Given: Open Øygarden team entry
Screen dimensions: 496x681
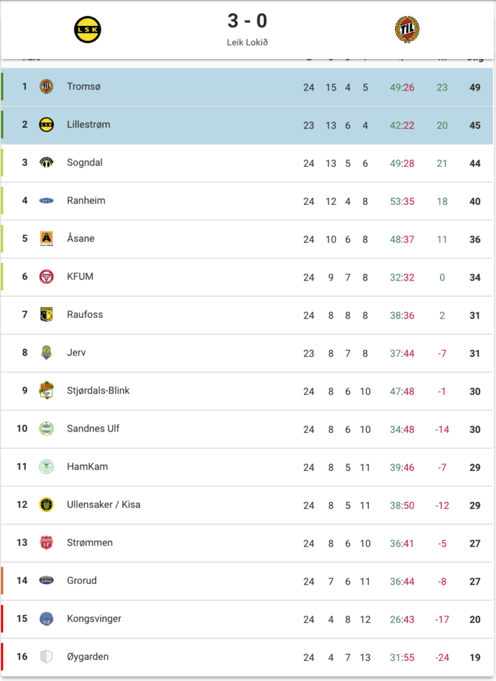Looking at the screenshot, I should click(247, 657).
